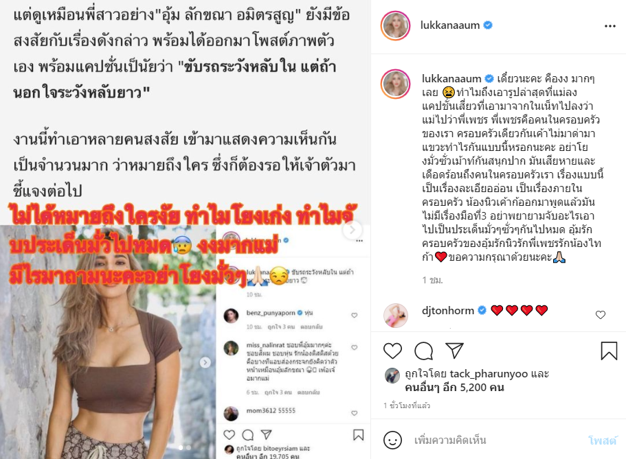Like the embedded post's heart icon
Viewport: 626px width, 459px height.
(229, 434)
